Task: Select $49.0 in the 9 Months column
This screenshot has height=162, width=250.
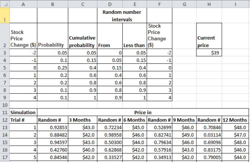Action: 184,135
